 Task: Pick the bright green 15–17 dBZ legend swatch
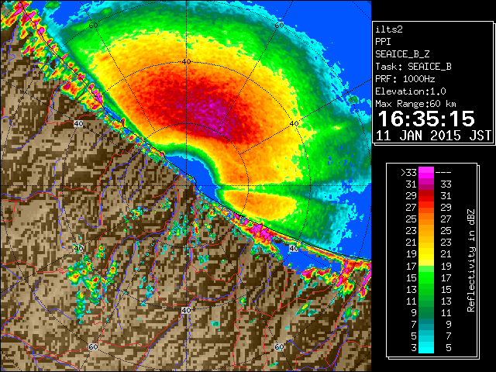click(426, 277)
